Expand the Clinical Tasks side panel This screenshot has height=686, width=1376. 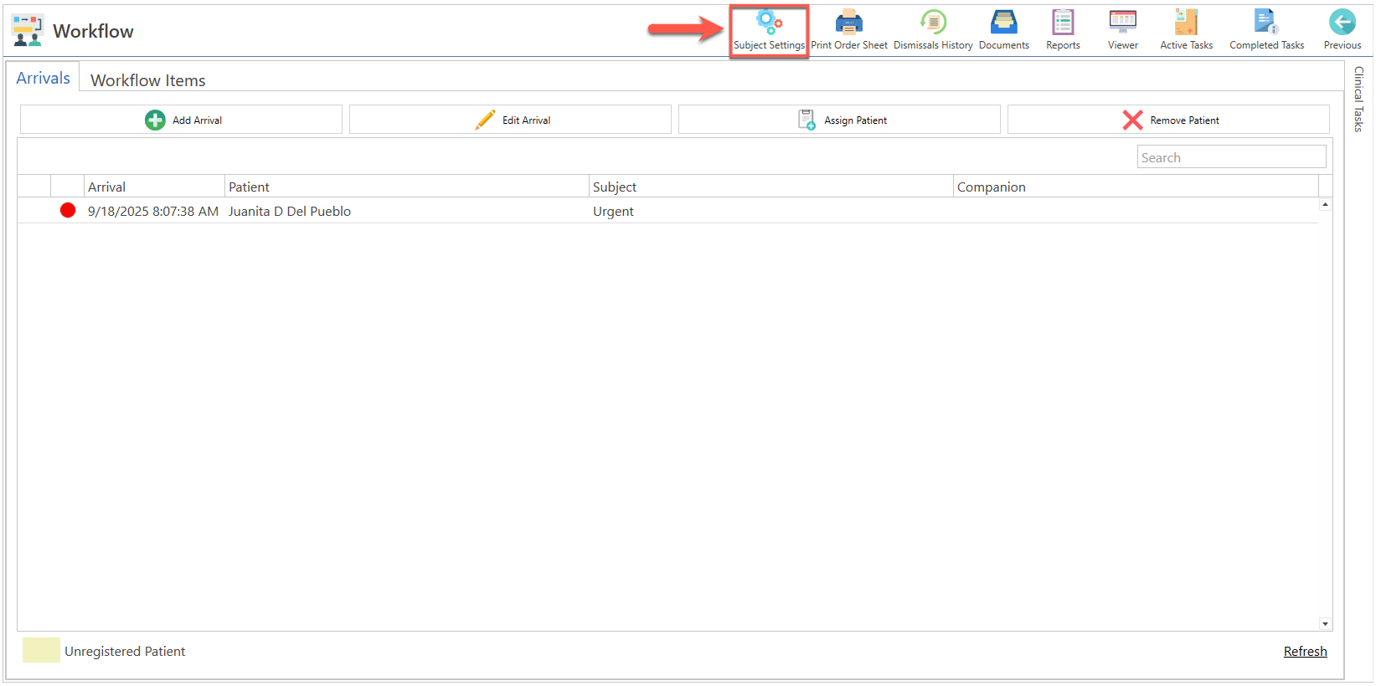pos(1358,99)
